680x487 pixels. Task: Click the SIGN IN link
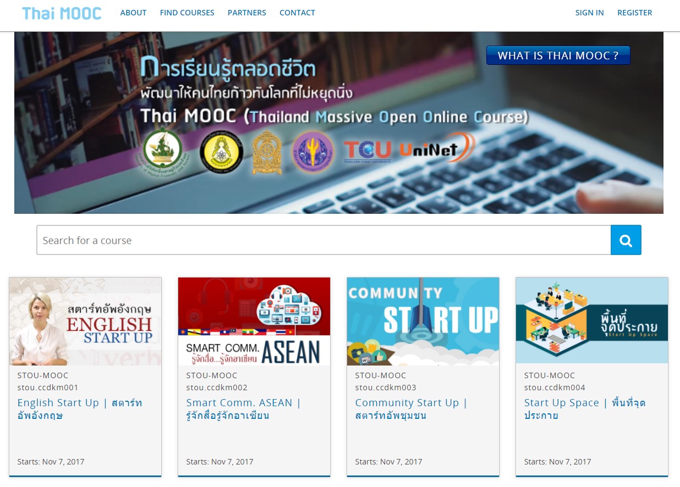point(589,13)
